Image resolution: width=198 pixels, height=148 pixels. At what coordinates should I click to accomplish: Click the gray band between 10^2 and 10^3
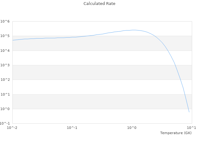click(93, 72)
